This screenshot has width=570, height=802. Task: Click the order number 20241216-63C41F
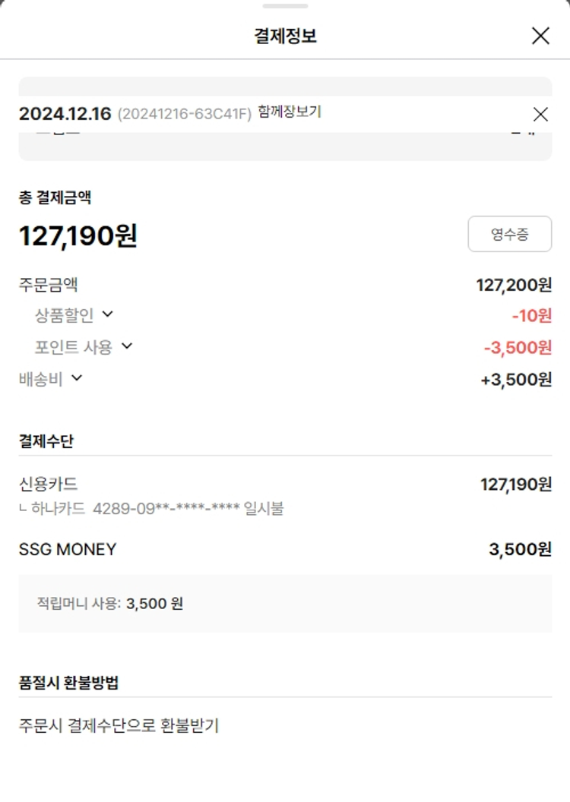click(x=184, y=114)
